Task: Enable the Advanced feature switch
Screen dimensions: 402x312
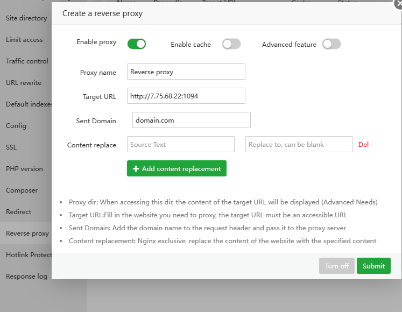Action: [x=332, y=44]
